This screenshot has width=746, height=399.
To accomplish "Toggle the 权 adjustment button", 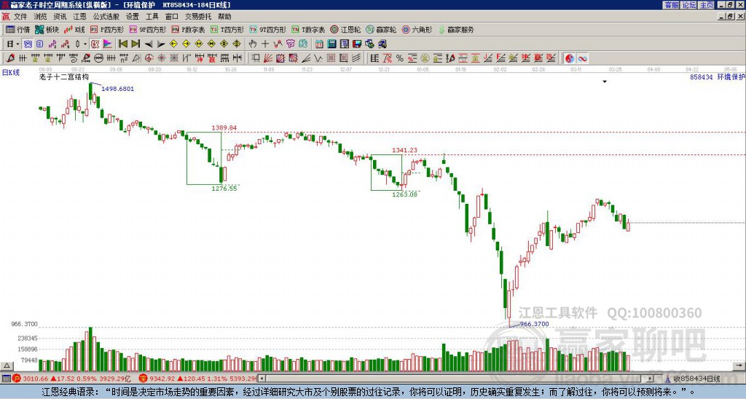I will coord(95,44).
